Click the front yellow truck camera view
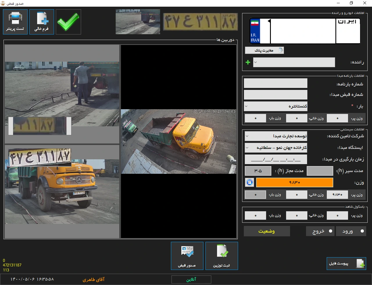Image resolution: width=372 pixels, height=285 pixels. point(62,191)
